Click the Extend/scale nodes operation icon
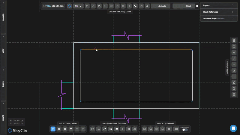 [x=234, y=58]
